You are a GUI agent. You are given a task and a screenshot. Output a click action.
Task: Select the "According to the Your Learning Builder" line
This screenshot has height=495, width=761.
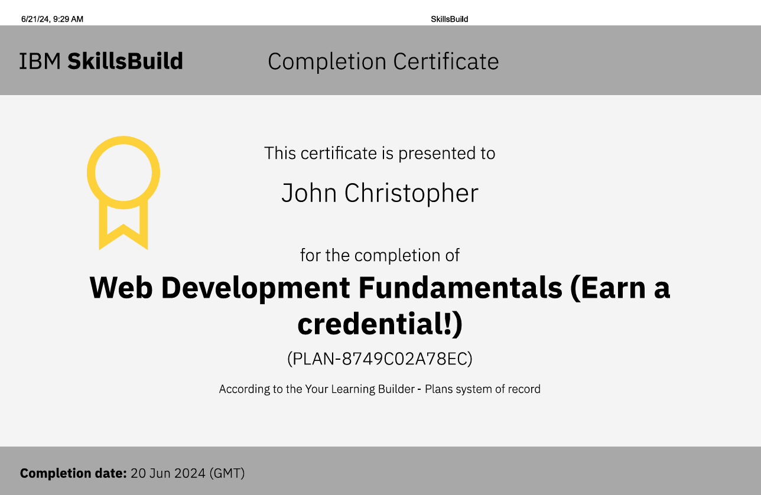[x=380, y=389]
